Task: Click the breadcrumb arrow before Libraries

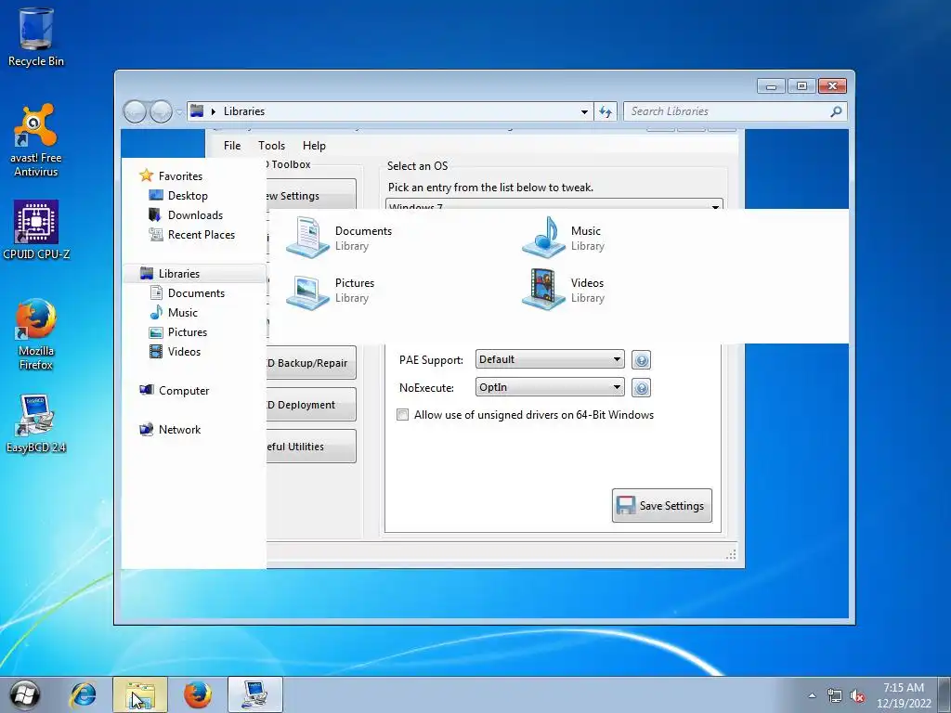Action: pyautogui.click(x=214, y=111)
